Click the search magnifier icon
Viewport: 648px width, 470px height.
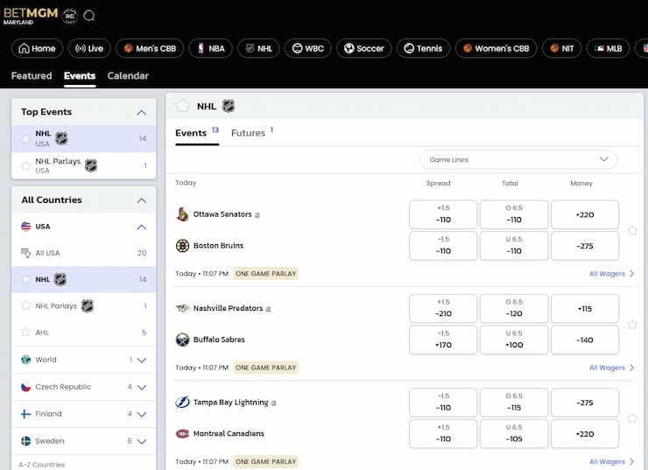[x=89, y=16]
